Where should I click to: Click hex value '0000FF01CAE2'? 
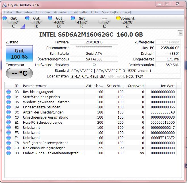coord(163,138)
